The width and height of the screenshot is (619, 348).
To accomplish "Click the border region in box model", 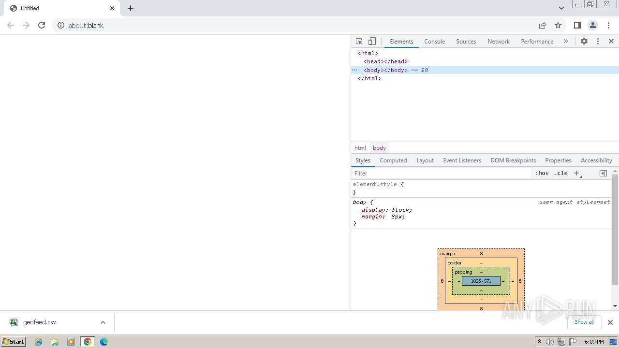I will point(454,263).
